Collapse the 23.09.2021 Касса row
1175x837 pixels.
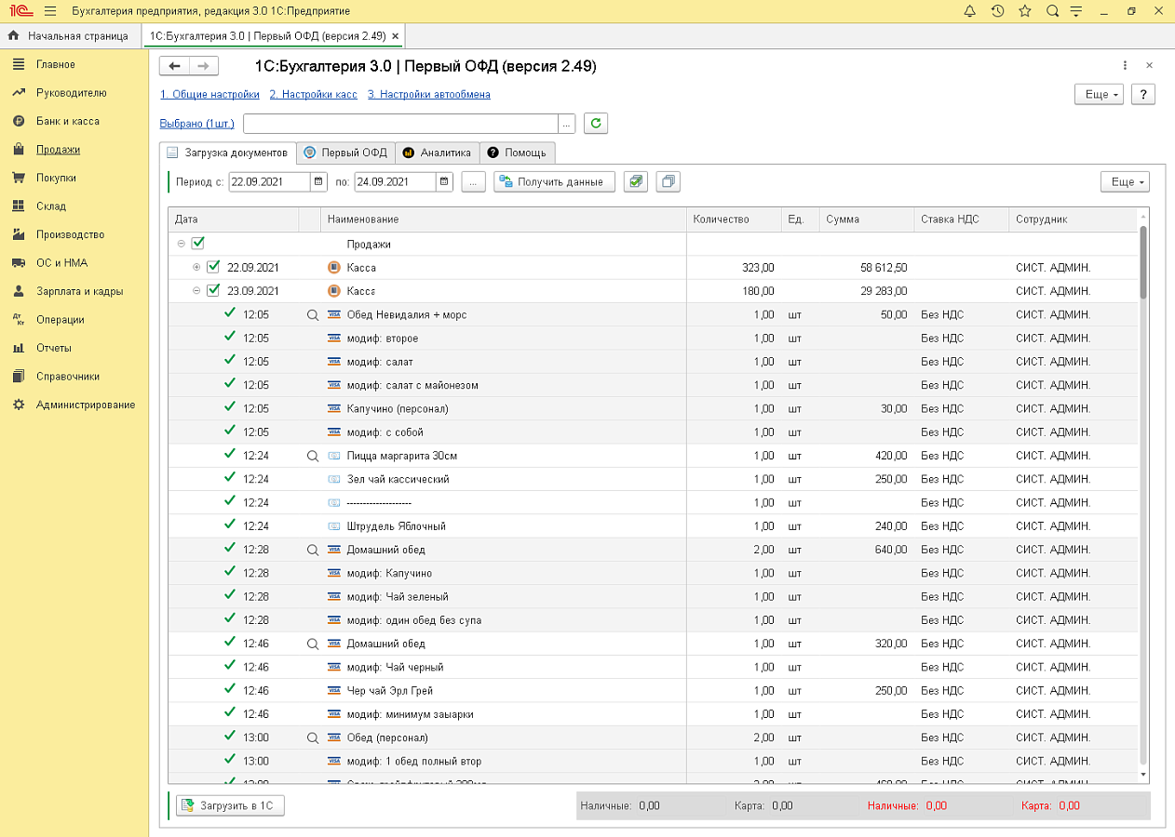point(196,291)
